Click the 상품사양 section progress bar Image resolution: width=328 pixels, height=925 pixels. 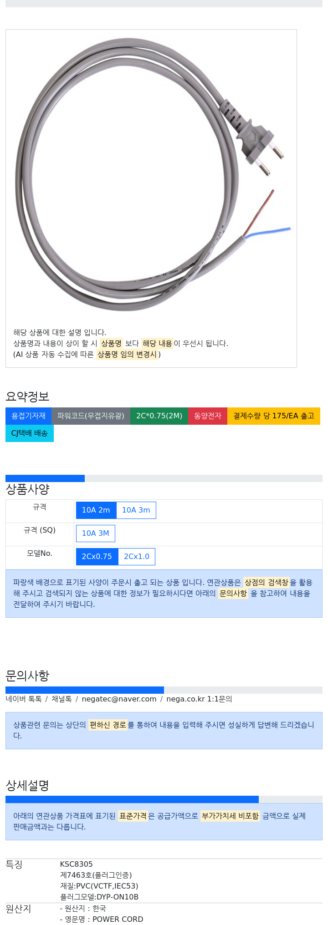tap(164, 478)
